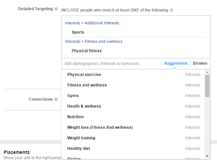Select Weight training suggestion

coord(133,138)
